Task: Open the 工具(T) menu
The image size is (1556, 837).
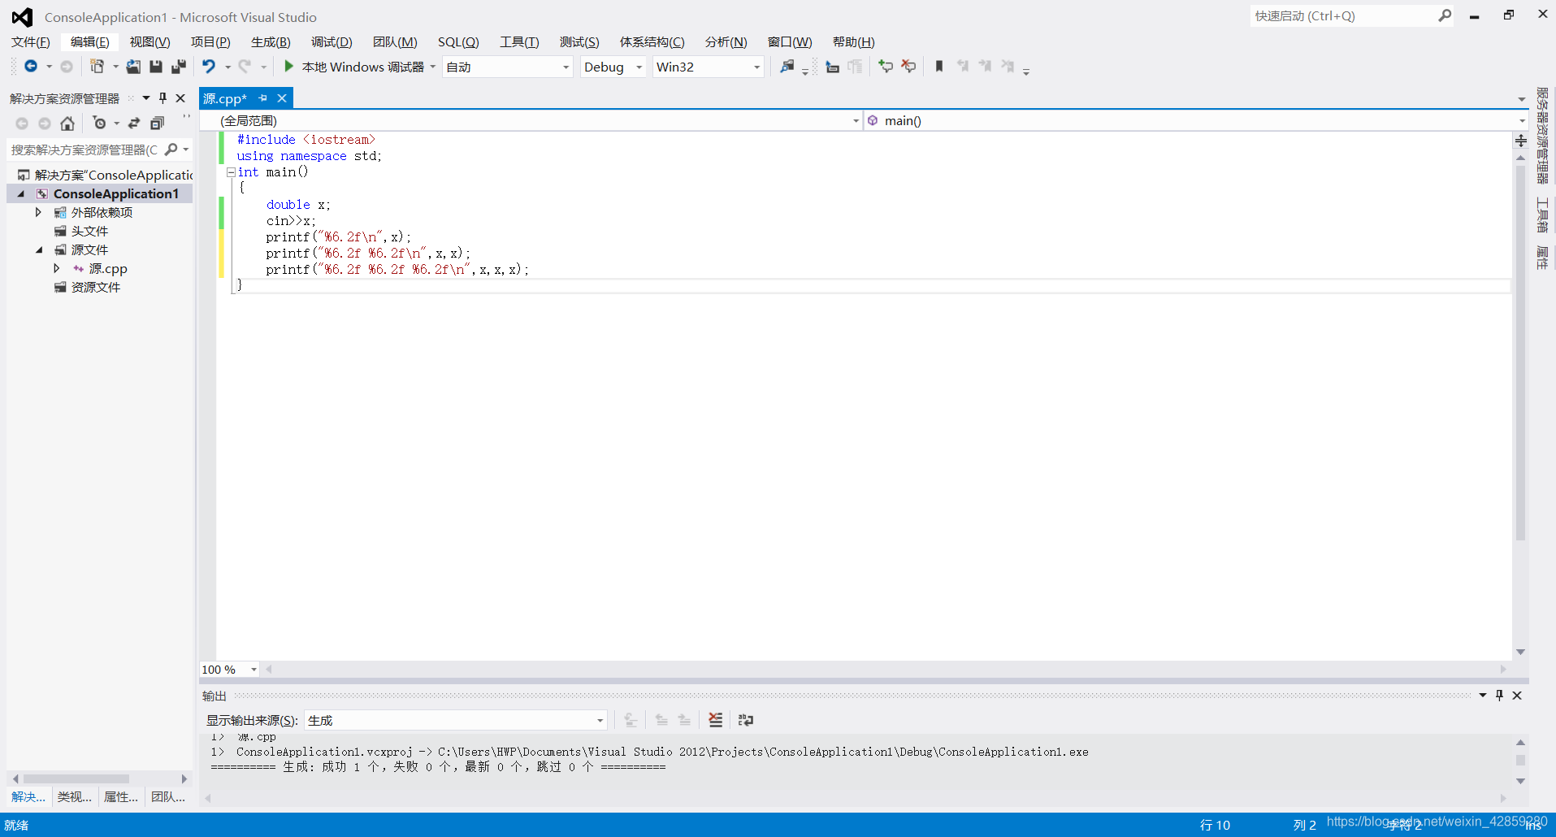Action: tap(519, 42)
